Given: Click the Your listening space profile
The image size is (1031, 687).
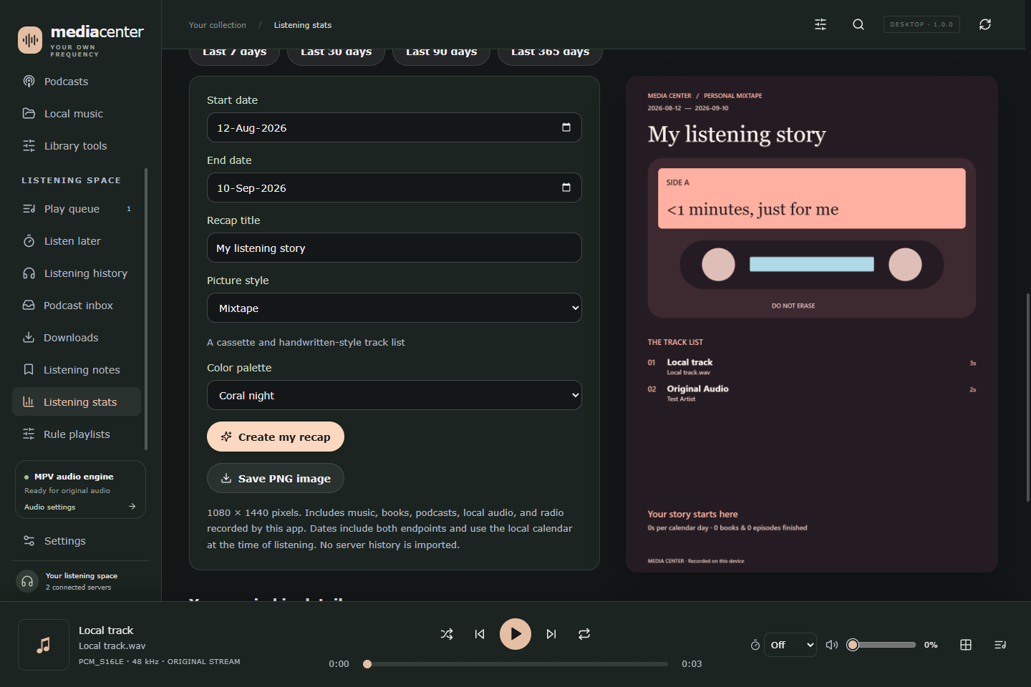Looking at the screenshot, I should (x=81, y=581).
